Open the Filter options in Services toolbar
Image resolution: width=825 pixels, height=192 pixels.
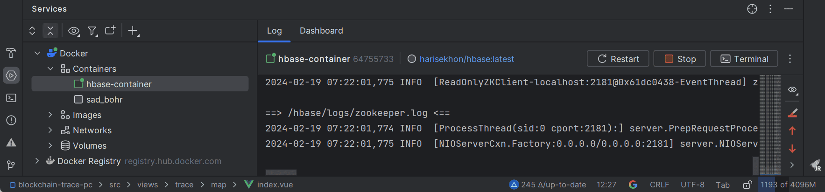(92, 31)
